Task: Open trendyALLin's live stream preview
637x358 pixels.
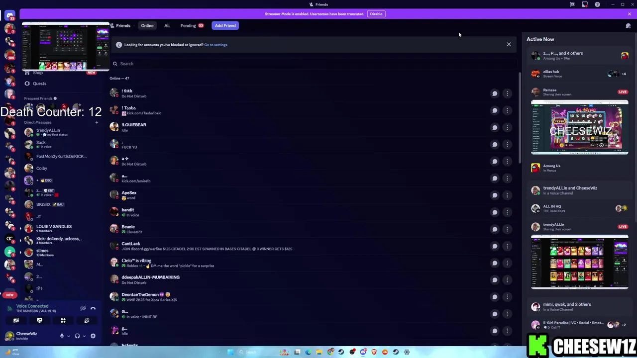Action: point(579,262)
